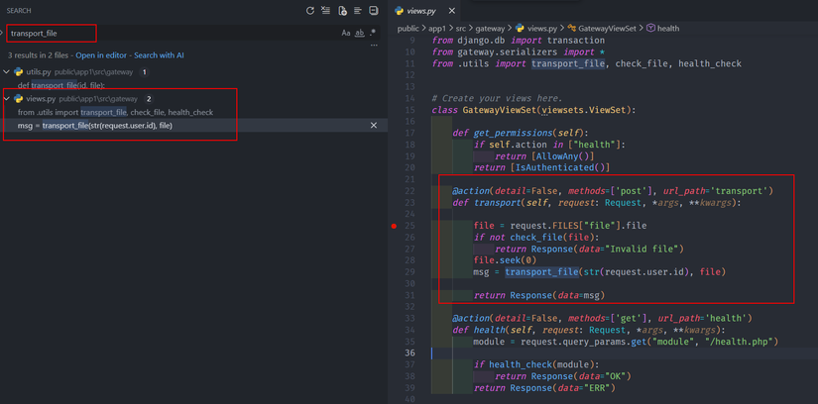Image resolution: width=818 pixels, height=404 pixels.
Task: Collapse views.py search results group
Action: click(x=7, y=99)
